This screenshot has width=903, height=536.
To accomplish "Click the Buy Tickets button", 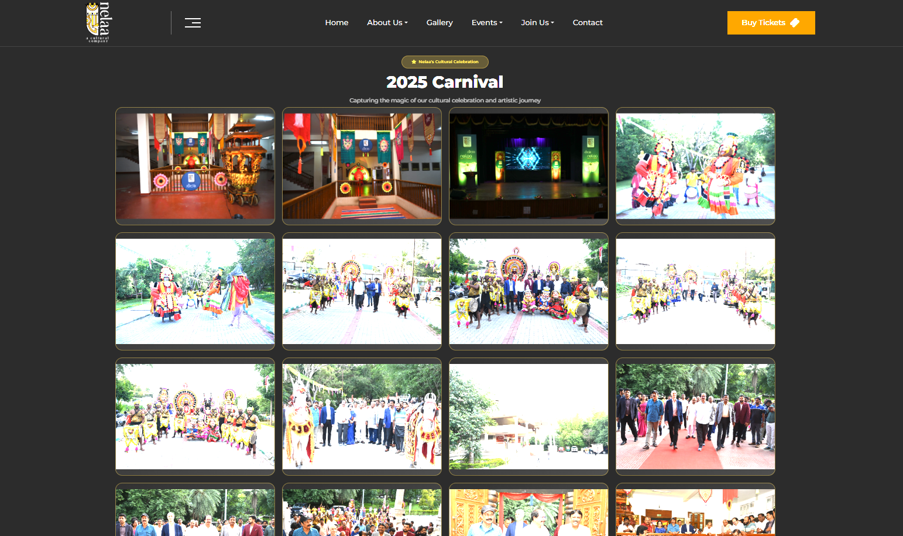I will [x=771, y=23].
